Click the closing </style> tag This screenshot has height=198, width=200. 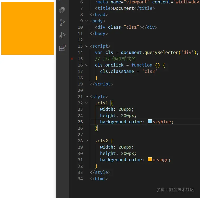[100, 172]
